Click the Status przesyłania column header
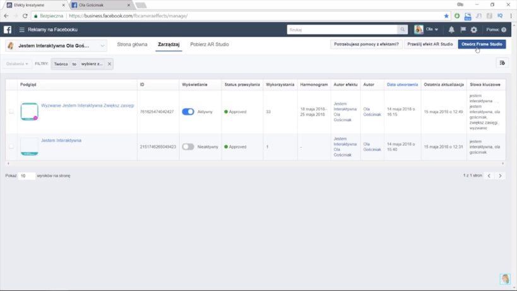The width and height of the screenshot is (517, 291). (x=242, y=85)
